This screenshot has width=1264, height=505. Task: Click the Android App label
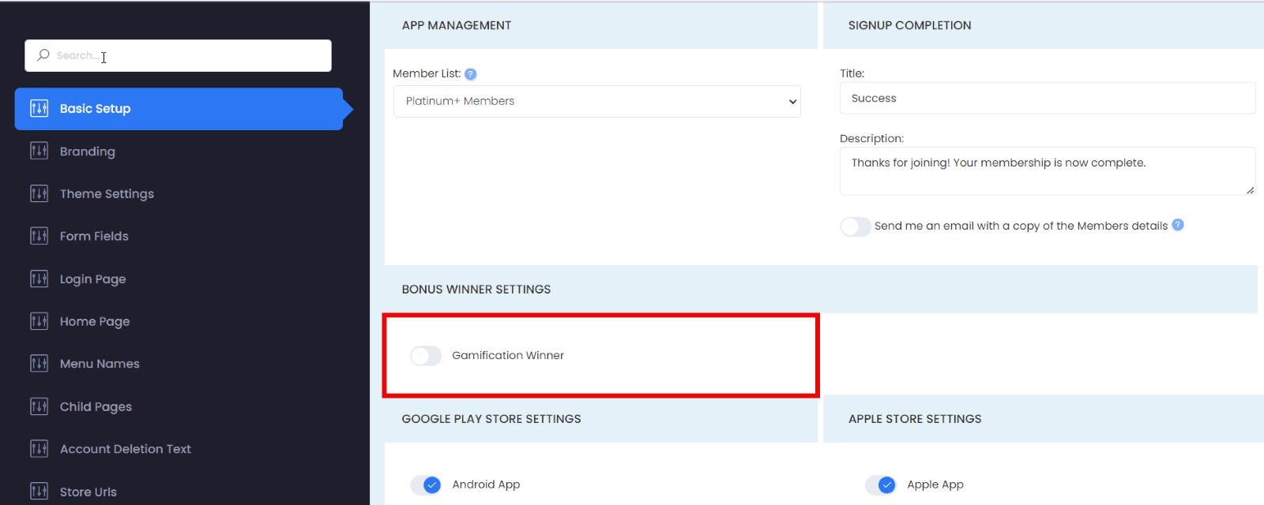point(486,484)
